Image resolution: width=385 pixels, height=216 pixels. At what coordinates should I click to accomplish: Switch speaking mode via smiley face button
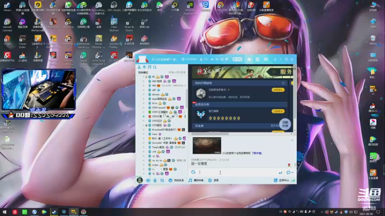[x=176, y=180]
